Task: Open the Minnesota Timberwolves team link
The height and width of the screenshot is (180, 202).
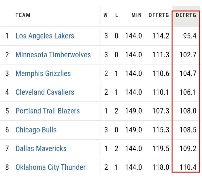Action: [x=53, y=55]
